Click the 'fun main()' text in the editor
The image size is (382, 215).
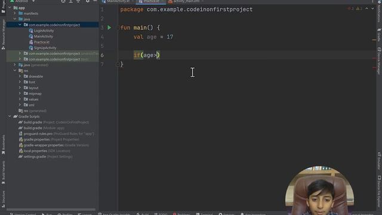coord(137,28)
